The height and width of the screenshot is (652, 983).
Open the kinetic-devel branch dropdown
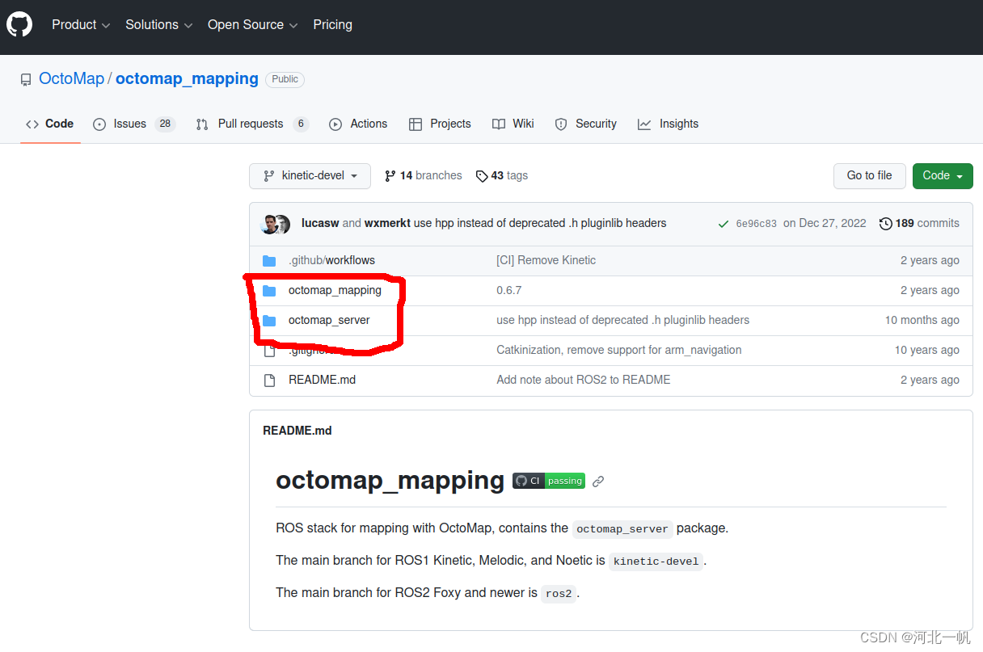tap(310, 176)
